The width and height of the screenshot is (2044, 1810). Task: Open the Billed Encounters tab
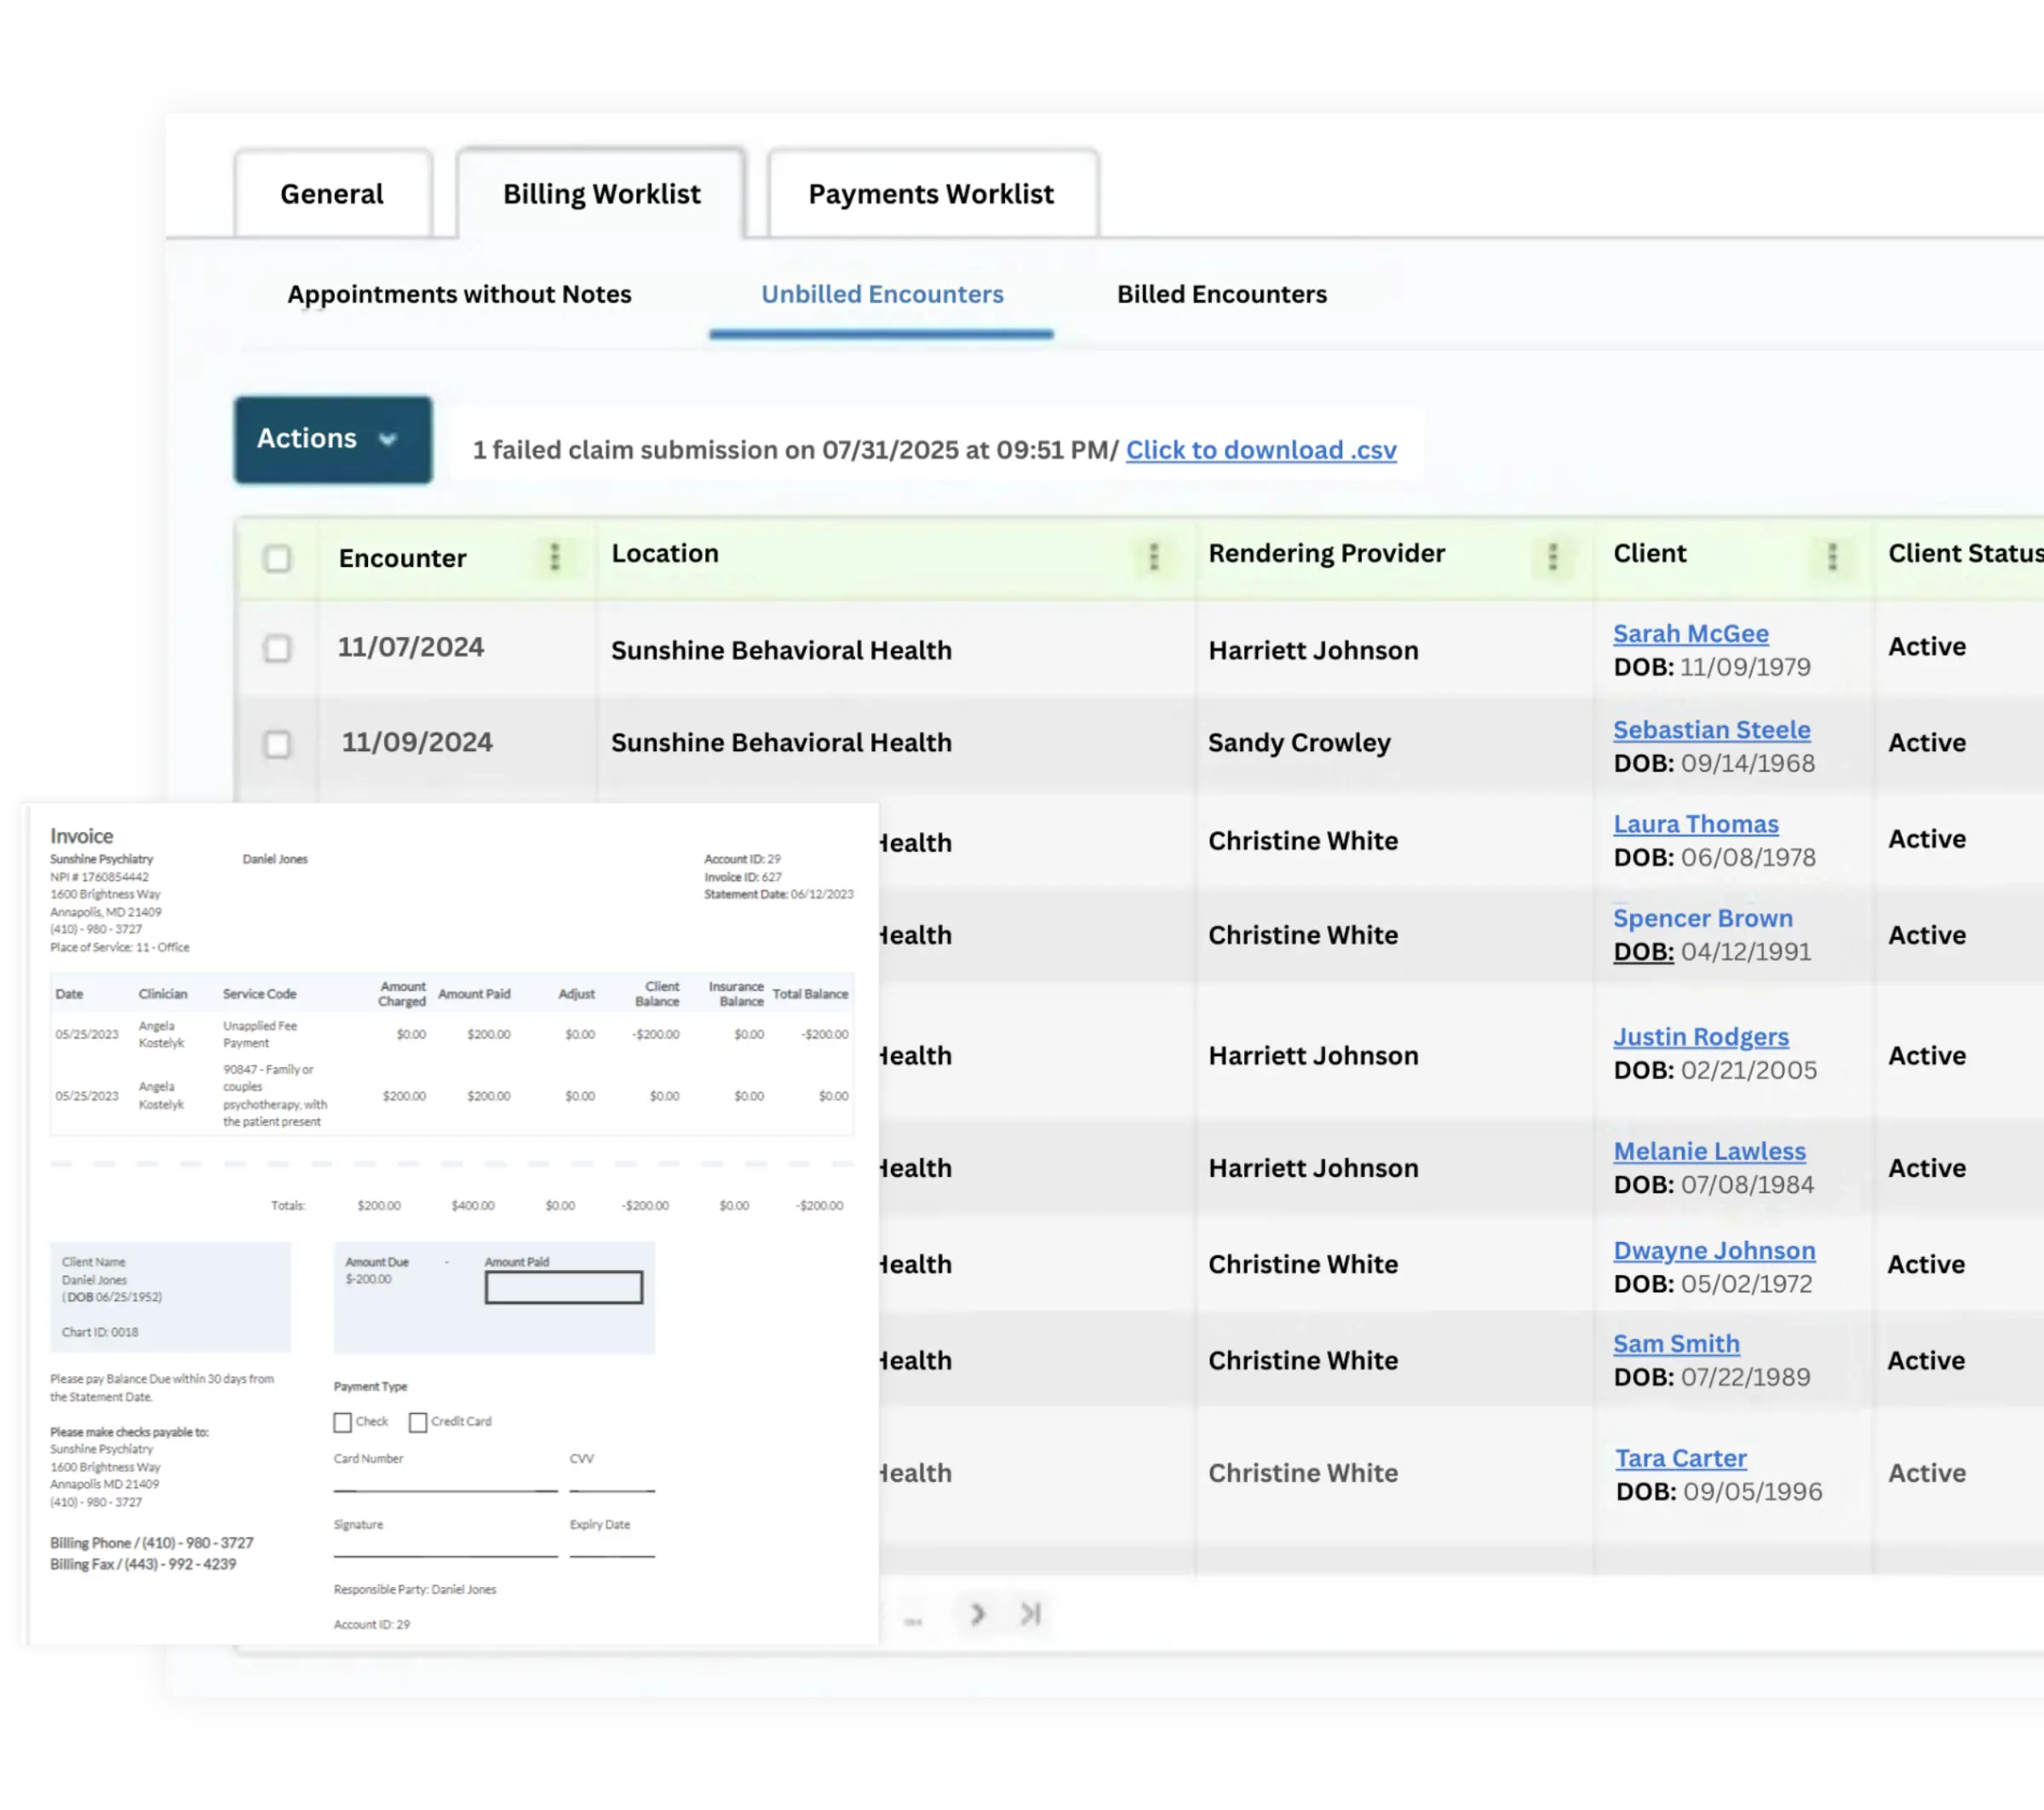(x=1221, y=294)
